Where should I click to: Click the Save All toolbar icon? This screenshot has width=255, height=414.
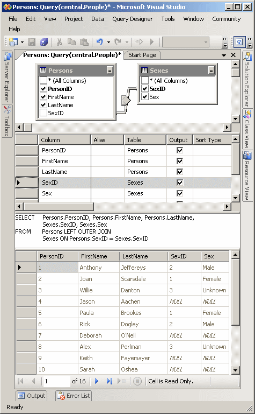44,41
